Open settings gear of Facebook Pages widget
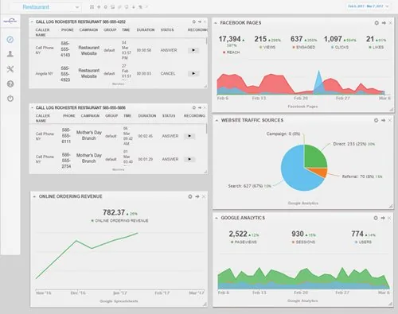The width and height of the screenshot is (398, 314). (377, 23)
